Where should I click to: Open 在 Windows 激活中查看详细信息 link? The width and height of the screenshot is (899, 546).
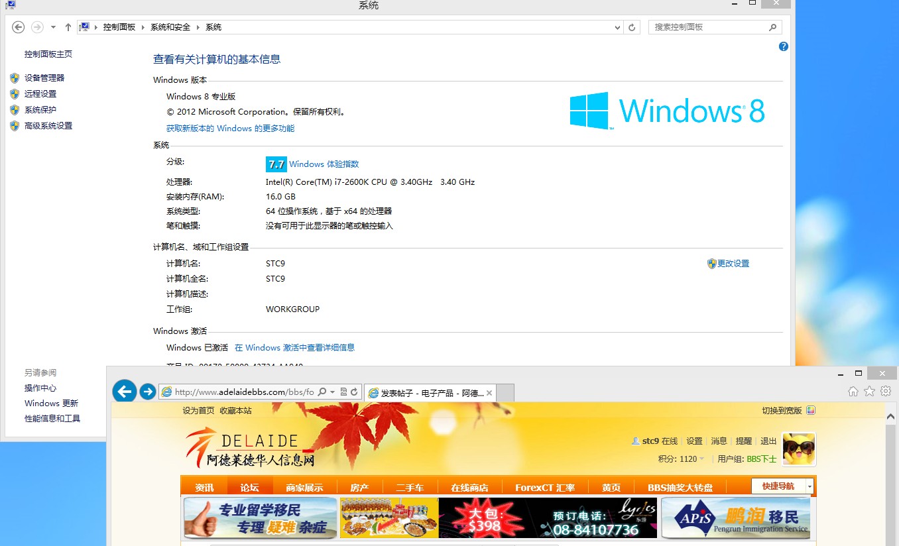pos(294,348)
